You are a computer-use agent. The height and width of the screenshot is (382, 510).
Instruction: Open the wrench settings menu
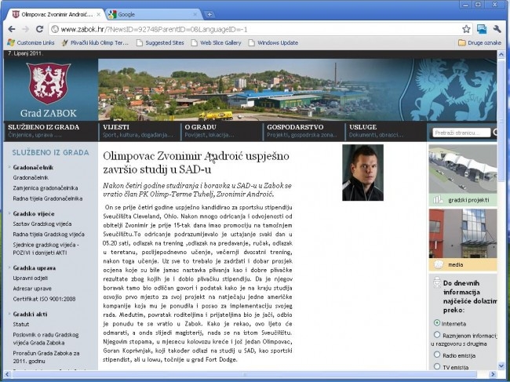pos(497,29)
